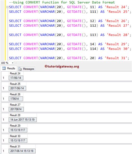Viewport: 132px width, 154px height.
Task: Click the Messages tab document icon
Action: point(20,69)
